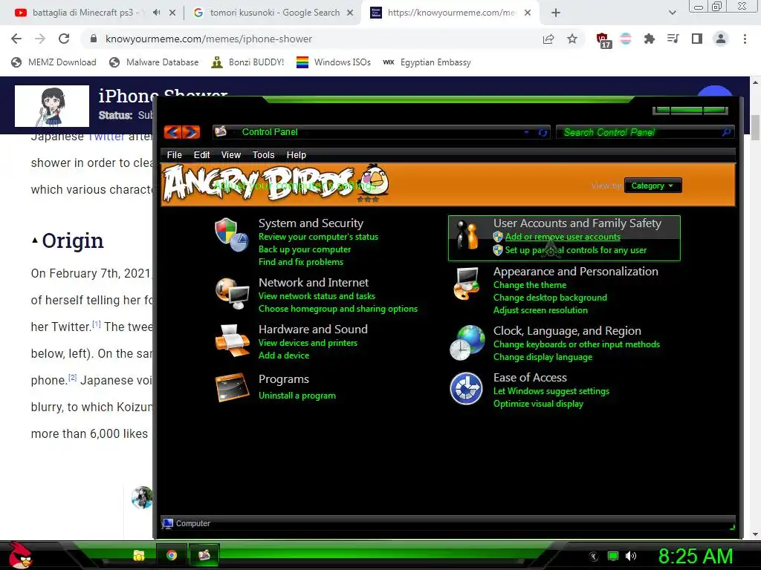The width and height of the screenshot is (761, 570).
Task: Open Chrome tab search chevron
Action: pyautogui.click(x=672, y=13)
